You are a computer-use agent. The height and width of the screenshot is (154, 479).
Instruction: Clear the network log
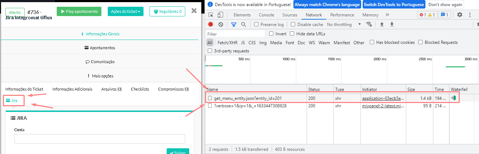(x=221, y=24)
